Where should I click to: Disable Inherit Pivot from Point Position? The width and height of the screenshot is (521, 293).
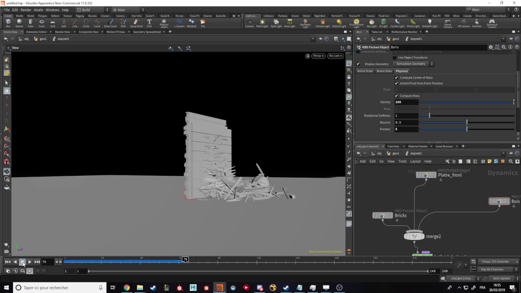(396, 83)
